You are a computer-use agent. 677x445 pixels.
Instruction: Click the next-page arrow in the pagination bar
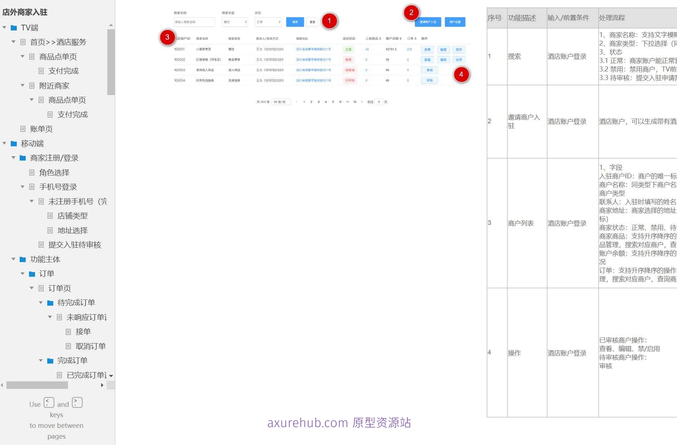point(362,102)
